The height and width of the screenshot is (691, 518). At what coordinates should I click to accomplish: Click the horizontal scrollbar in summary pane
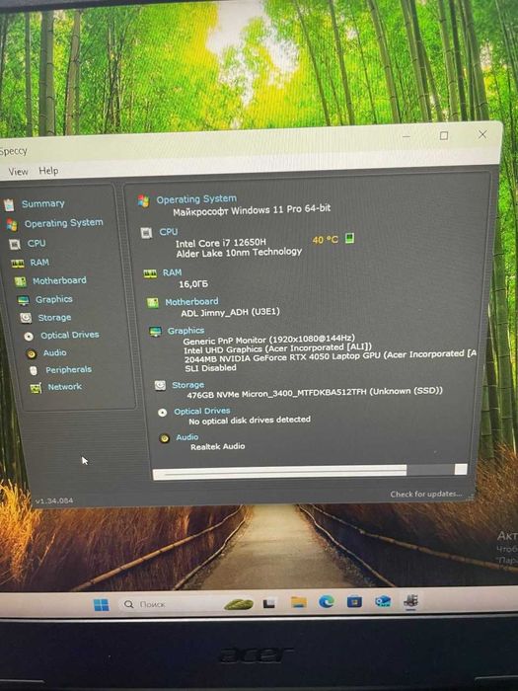pos(310,471)
